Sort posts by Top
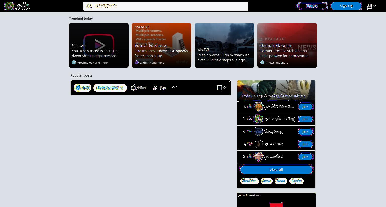This screenshot has width=386, height=207. click(159, 88)
